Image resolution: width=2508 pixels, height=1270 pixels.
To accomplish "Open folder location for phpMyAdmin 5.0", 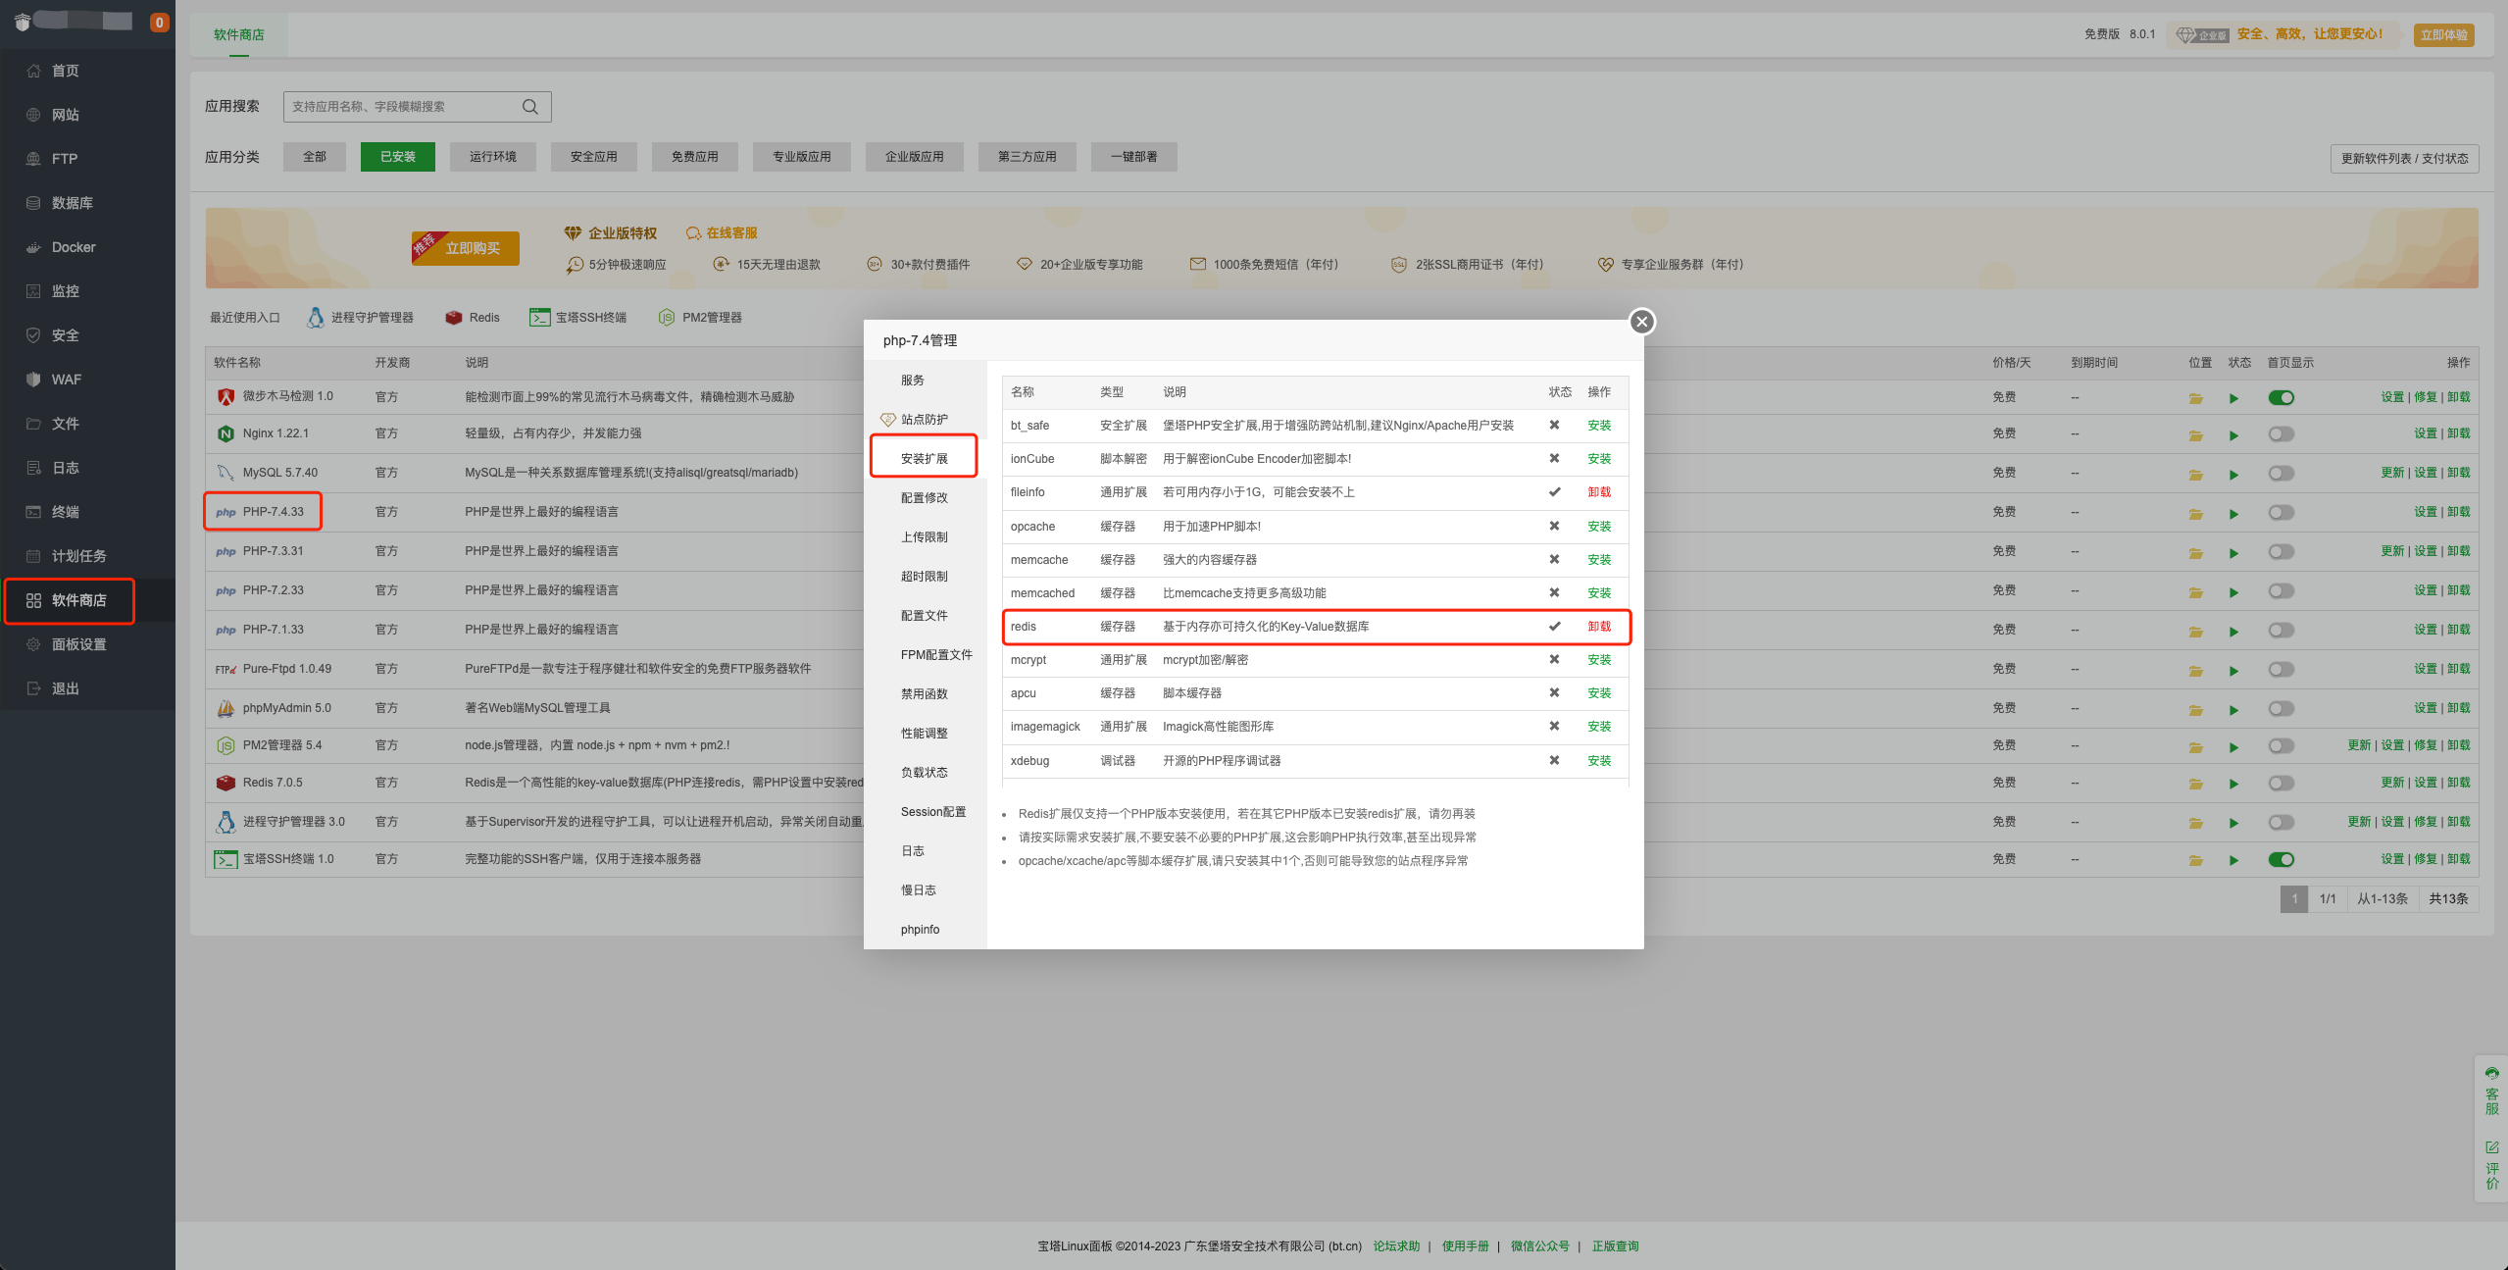I will [2195, 710].
